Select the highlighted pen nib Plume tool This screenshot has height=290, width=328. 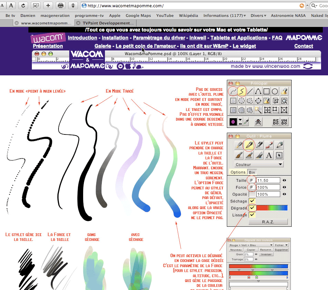click(x=249, y=145)
